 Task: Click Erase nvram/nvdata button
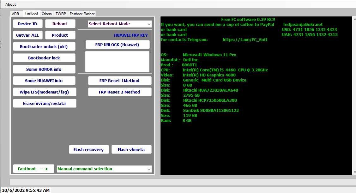[x=45, y=103]
